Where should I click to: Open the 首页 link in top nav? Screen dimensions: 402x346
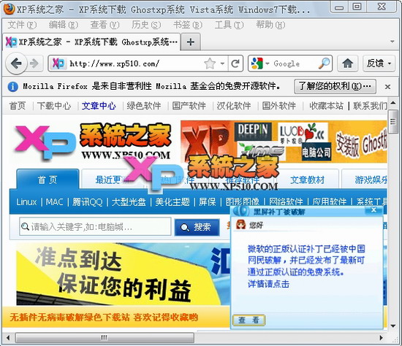(x=18, y=106)
